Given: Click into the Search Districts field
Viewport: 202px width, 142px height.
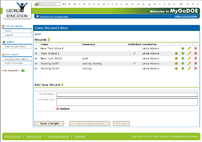Looking at the screenshot, I should point(50,4).
